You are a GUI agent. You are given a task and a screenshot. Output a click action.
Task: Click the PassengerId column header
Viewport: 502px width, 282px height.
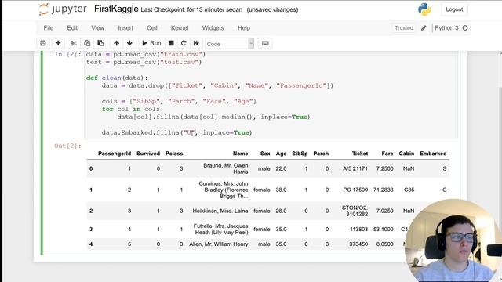(115, 154)
